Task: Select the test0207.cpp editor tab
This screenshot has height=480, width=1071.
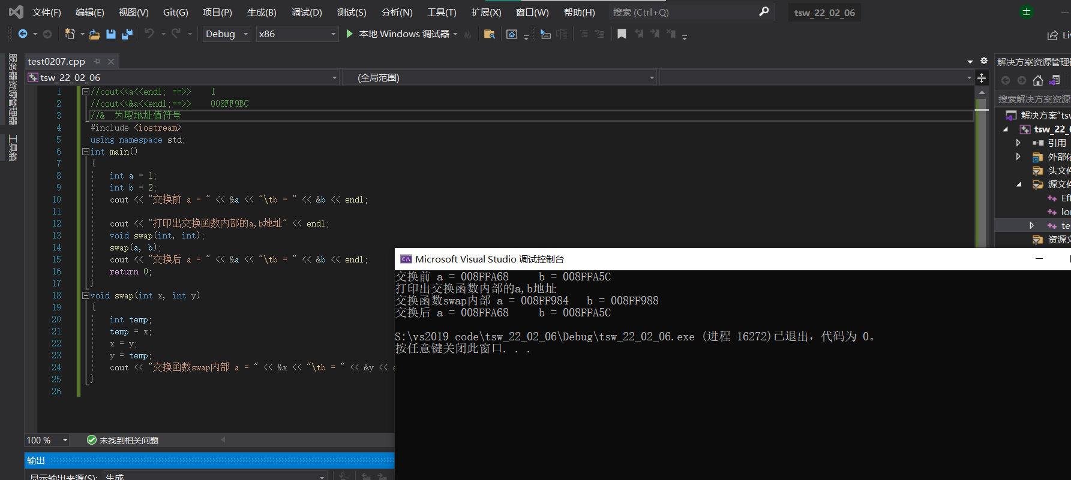Action: pos(56,61)
